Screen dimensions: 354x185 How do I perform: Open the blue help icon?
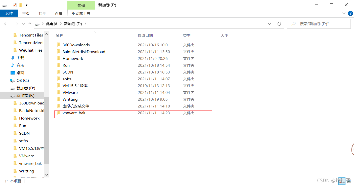(x=350, y=13)
